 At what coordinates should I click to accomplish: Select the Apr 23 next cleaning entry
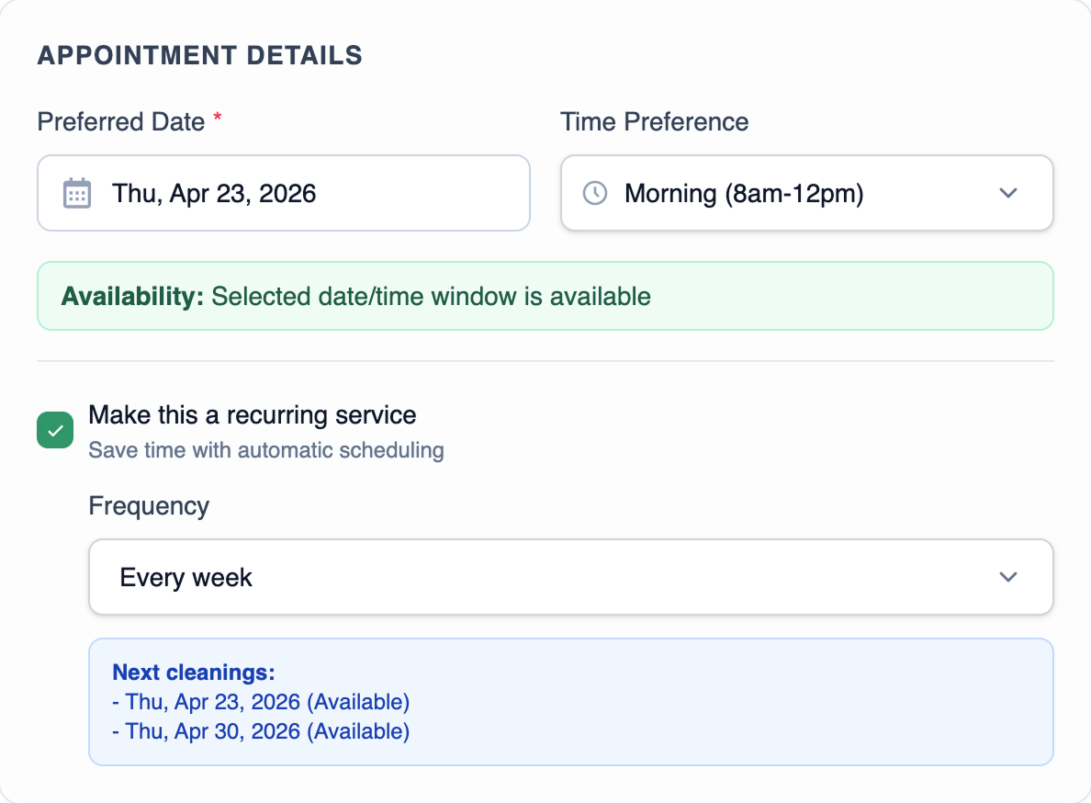click(261, 702)
